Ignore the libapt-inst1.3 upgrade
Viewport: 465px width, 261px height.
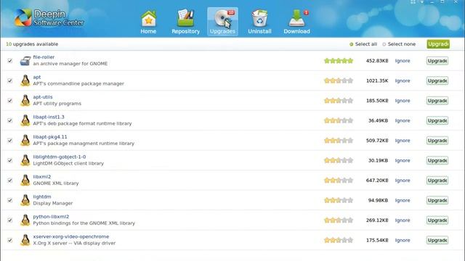tap(403, 120)
